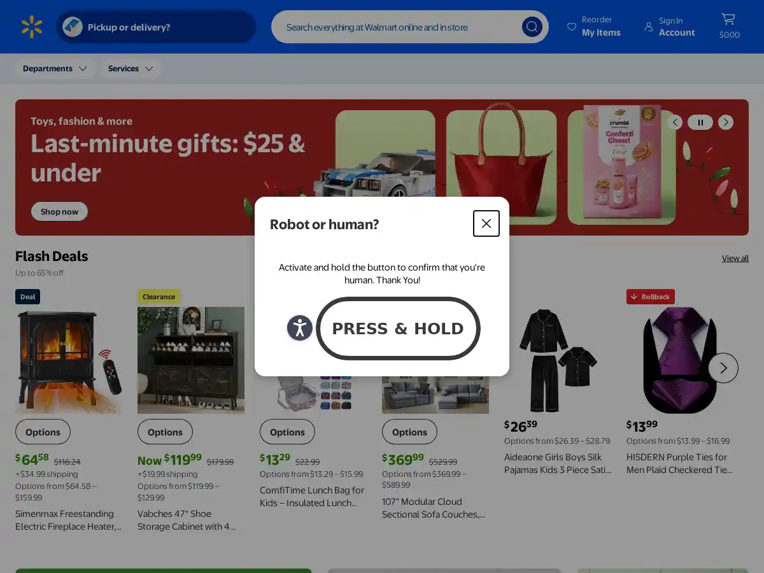
Task: View all Flash Deals
Action: [x=735, y=258]
